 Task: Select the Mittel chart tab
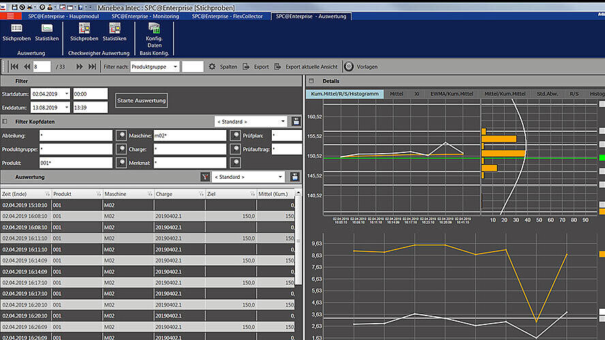pyautogui.click(x=397, y=94)
